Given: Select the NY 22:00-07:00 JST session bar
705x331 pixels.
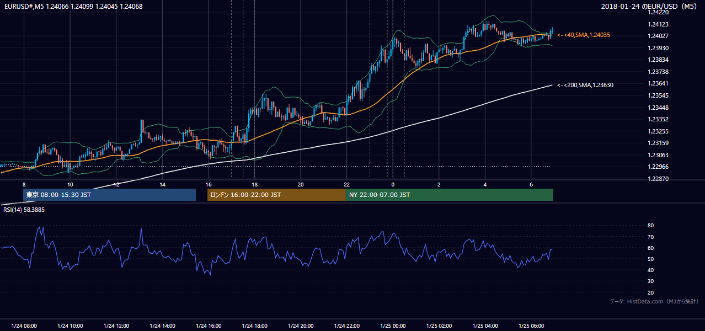Looking at the screenshot, I should click(x=450, y=195).
